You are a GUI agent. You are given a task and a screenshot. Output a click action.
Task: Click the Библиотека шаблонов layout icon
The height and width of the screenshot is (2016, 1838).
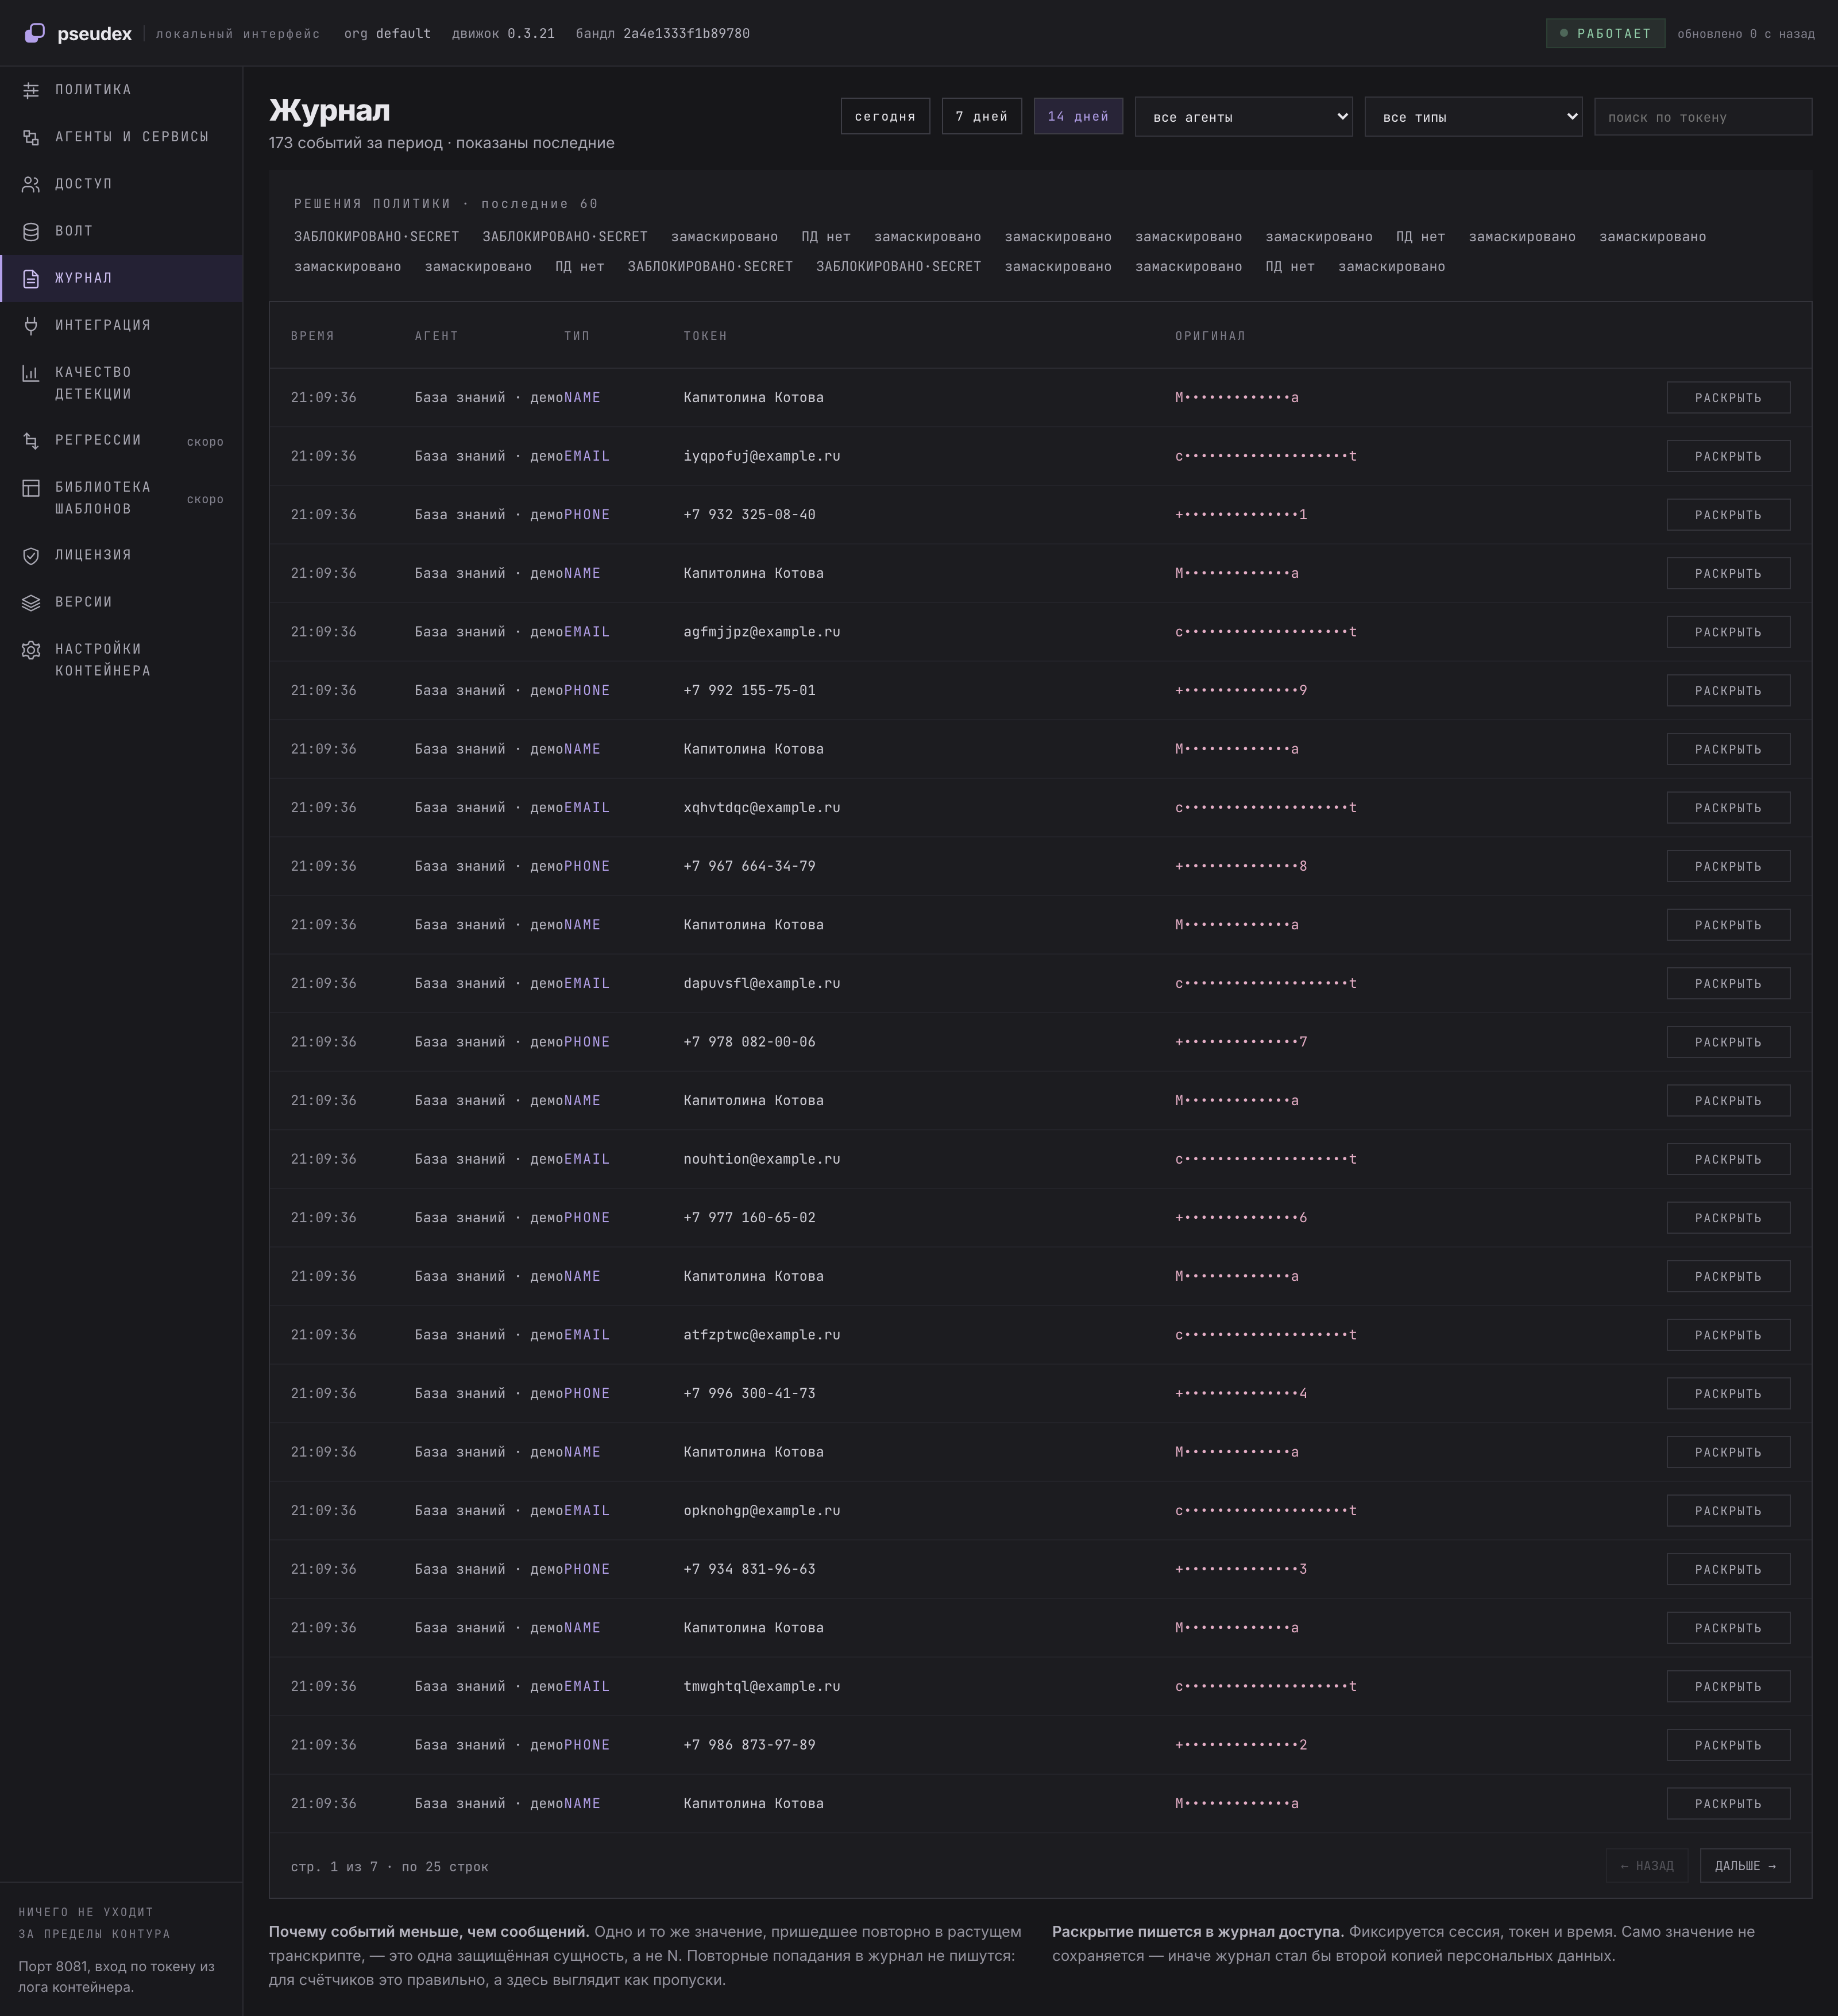tap(31, 488)
